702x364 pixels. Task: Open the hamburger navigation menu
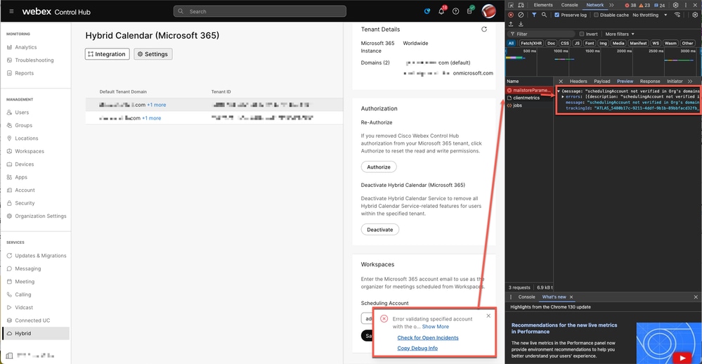(11, 11)
